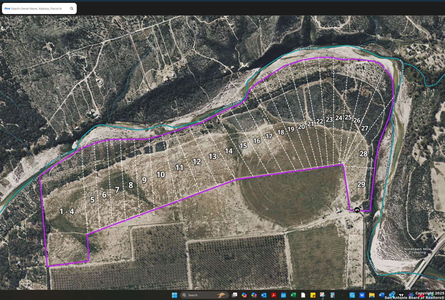445x300 pixels.
Task: Open Excel from the taskbar
Action: (293, 295)
